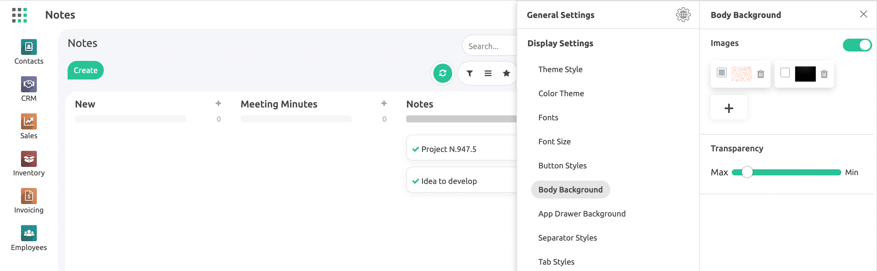The height and width of the screenshot is (271, 877).
Task: Add a new background image with plus
Action: 729,108
